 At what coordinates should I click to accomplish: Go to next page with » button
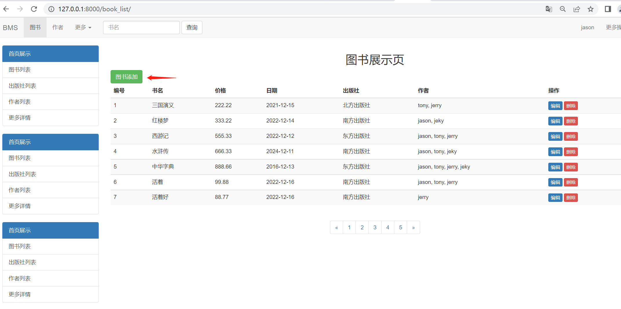[x=413, y=227]
